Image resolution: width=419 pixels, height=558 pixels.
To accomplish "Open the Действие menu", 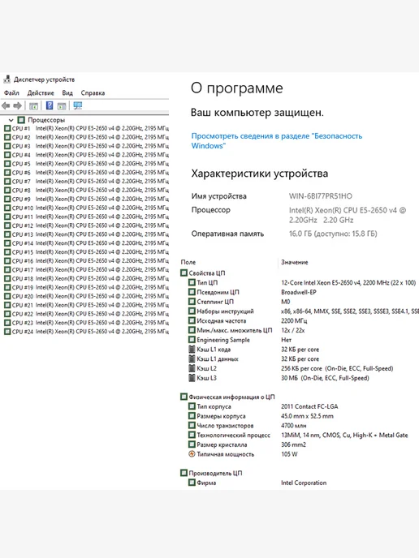I will (41, 93).
